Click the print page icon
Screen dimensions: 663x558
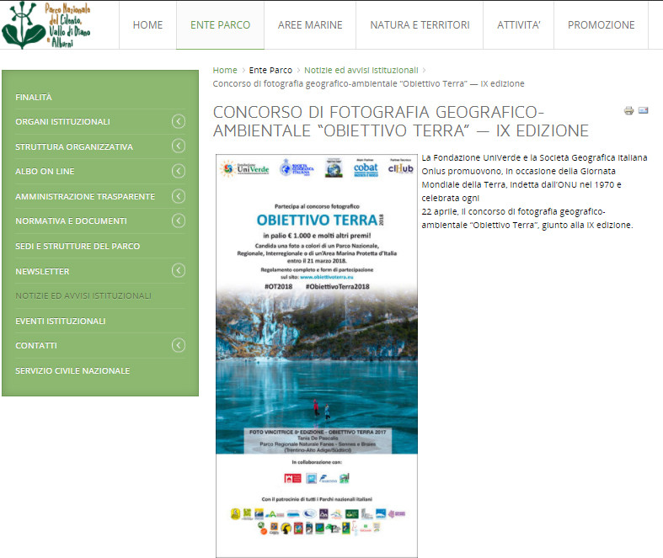tap(628, 110)
